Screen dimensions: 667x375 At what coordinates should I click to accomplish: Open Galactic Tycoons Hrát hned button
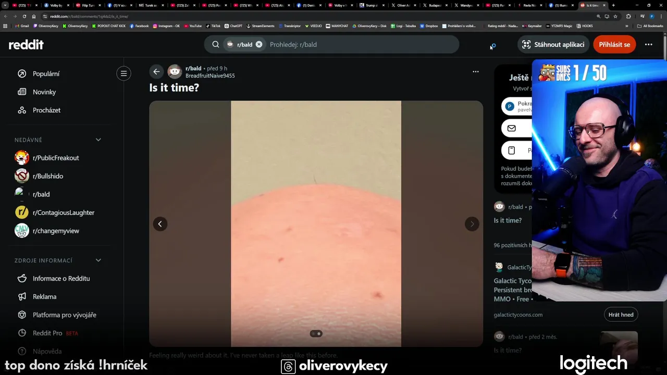pyautogui.click(x=621, y=315)
